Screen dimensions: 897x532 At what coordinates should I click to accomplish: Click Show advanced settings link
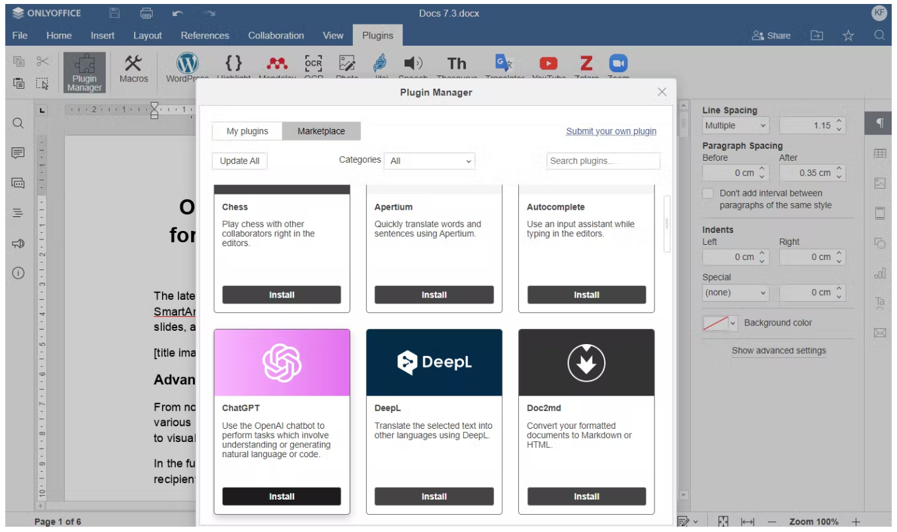point(779,351)
